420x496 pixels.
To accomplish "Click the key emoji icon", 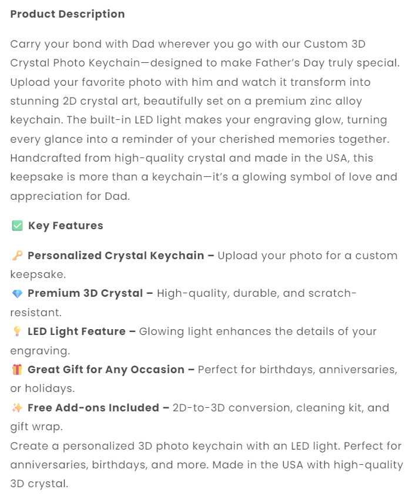I will click(17, 256).
